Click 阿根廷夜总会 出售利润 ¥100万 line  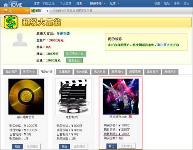(117, 134)
